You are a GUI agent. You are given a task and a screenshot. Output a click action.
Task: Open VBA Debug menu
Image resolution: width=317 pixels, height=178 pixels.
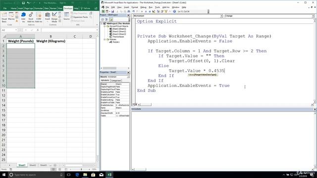coord(143,7)
